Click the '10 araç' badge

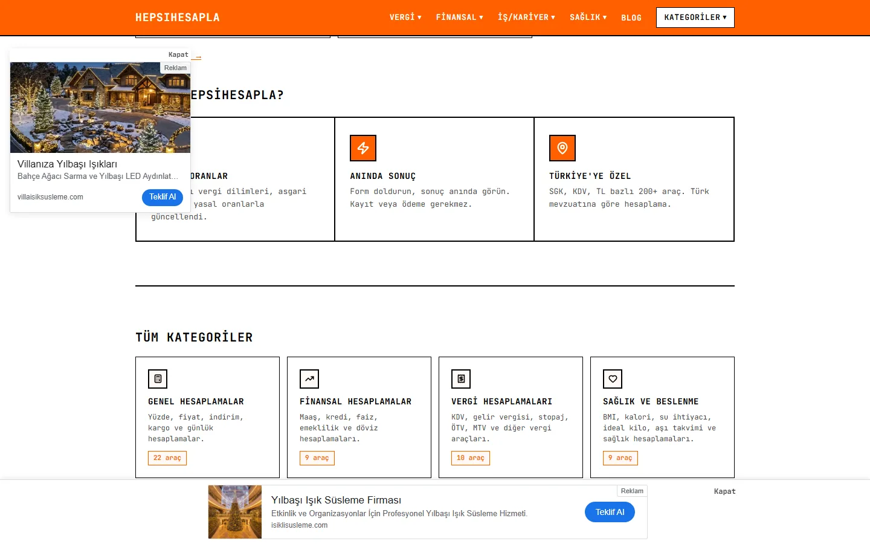click(x=471, y=458)
